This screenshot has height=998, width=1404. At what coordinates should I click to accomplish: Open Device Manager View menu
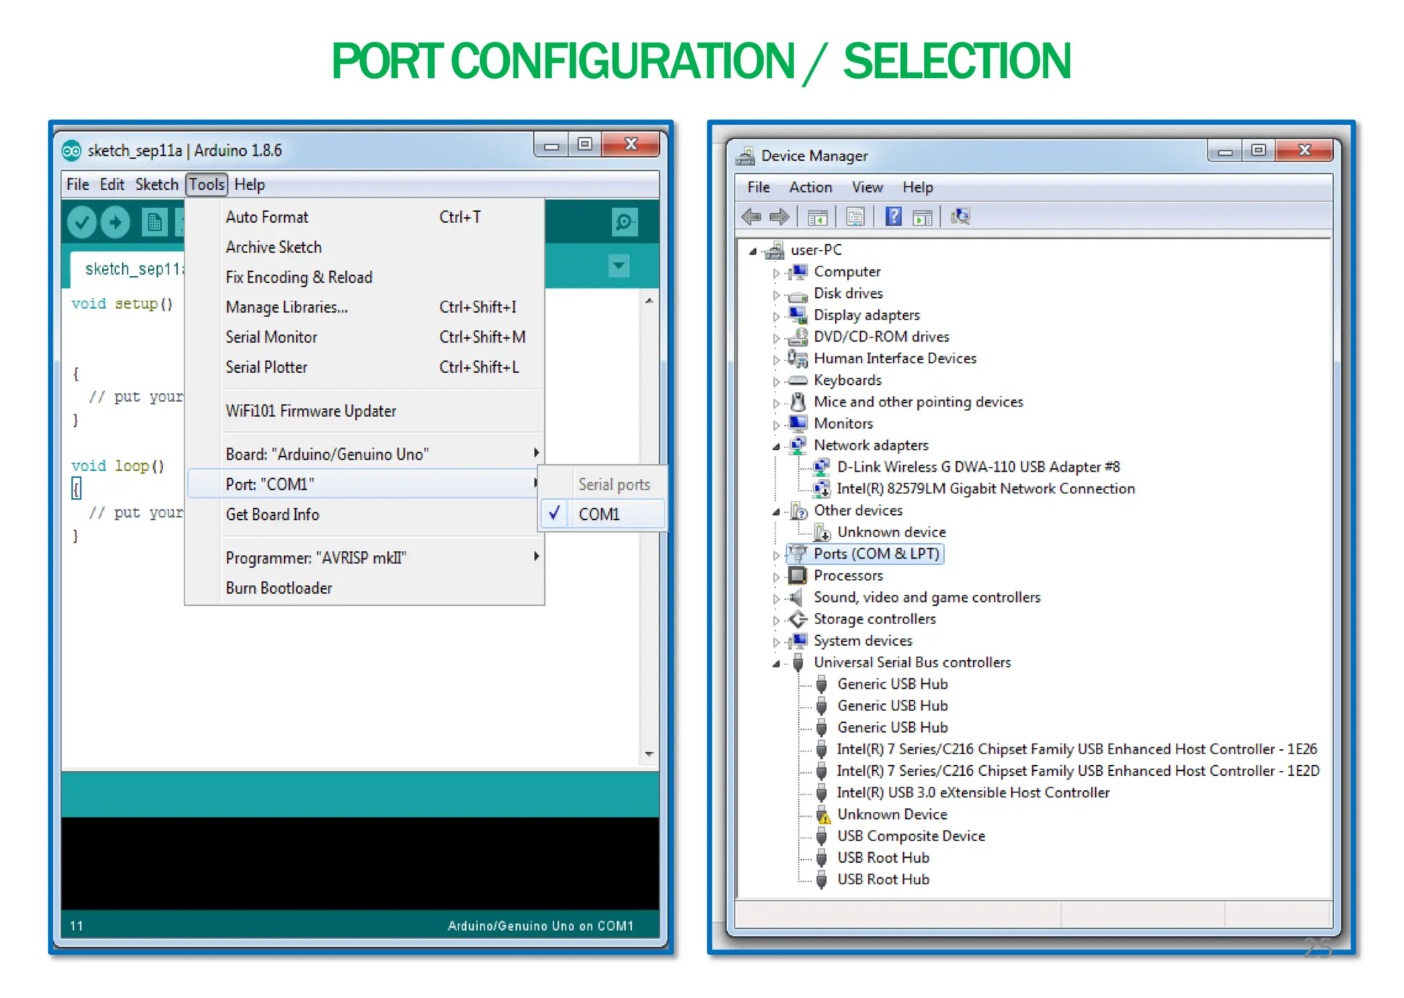coord(867,187)
